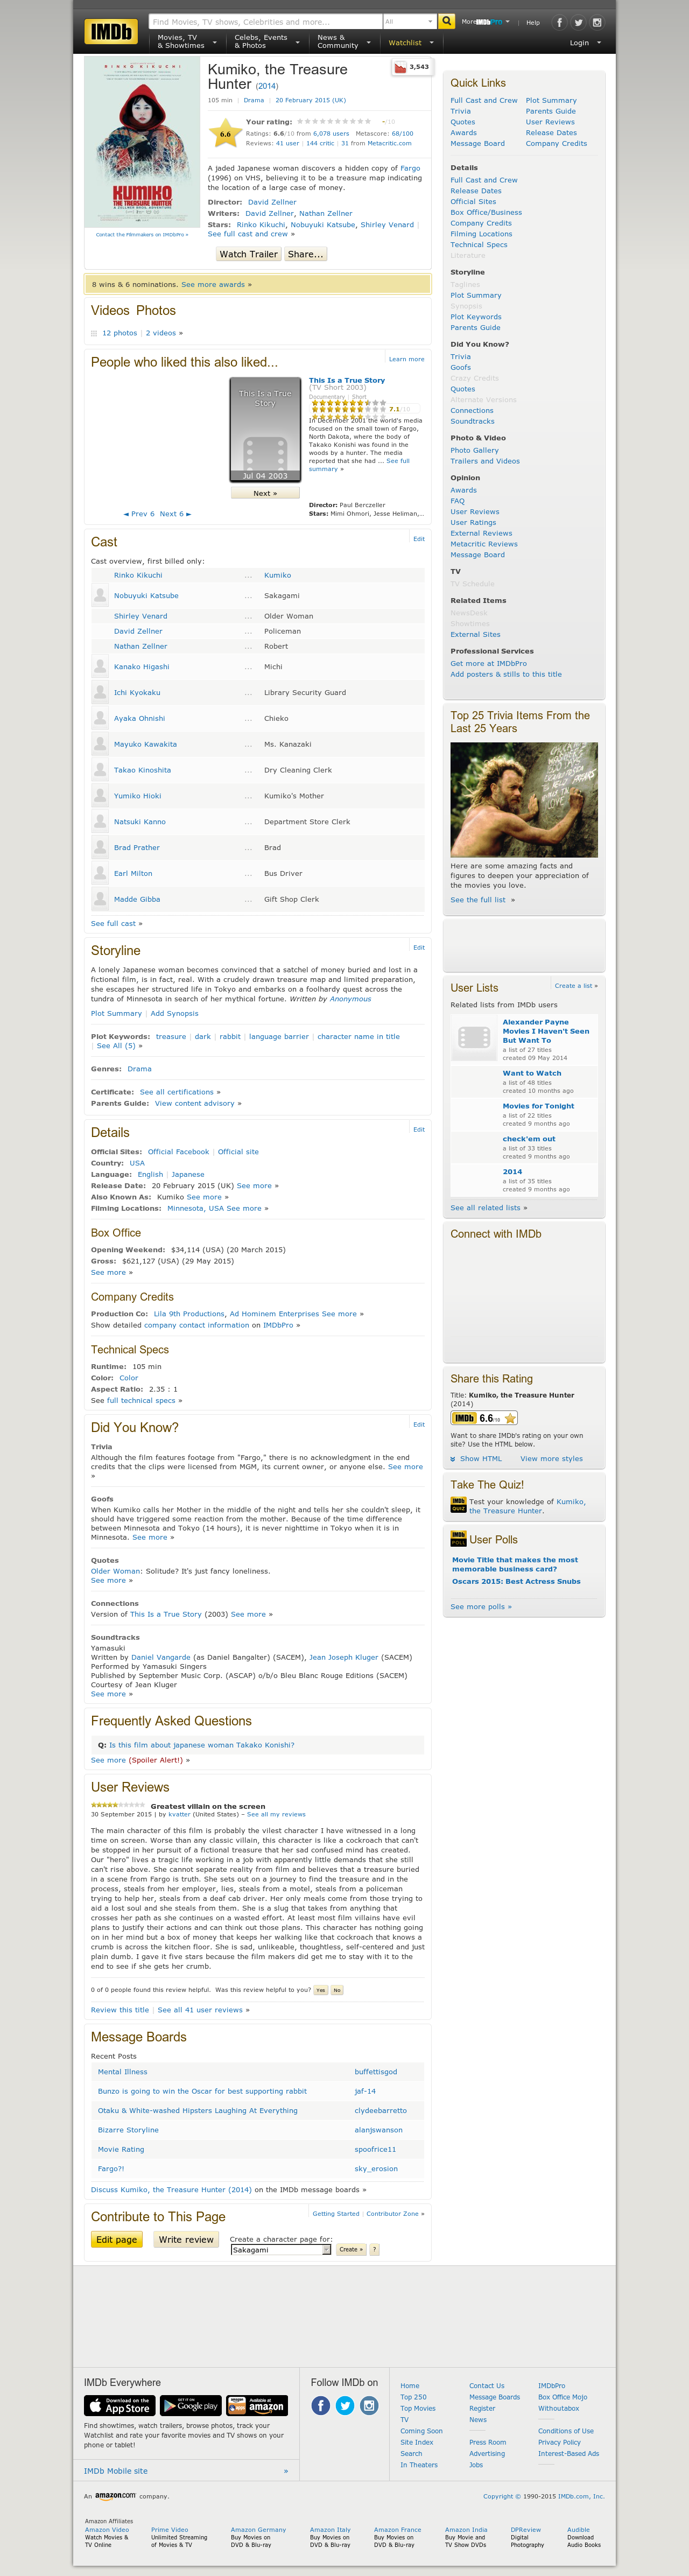Open IMDb's Twitter page from header icon
689x2576 pixels.
[x=578, y=22]
